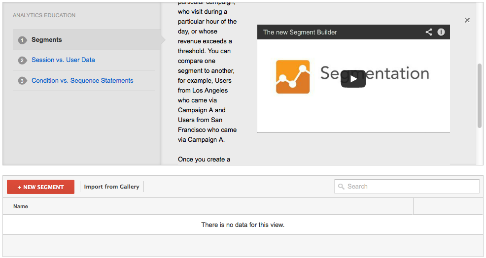Image resolution: width=486 pixels, height=258 pixels.
Task: Play the Segmentation video
Action: [353, 79]
